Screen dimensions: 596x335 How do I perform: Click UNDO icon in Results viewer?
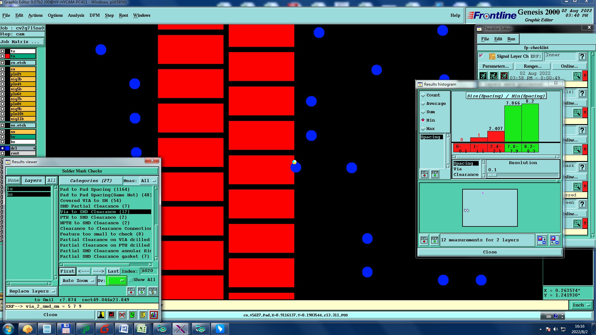click(153, 291)
